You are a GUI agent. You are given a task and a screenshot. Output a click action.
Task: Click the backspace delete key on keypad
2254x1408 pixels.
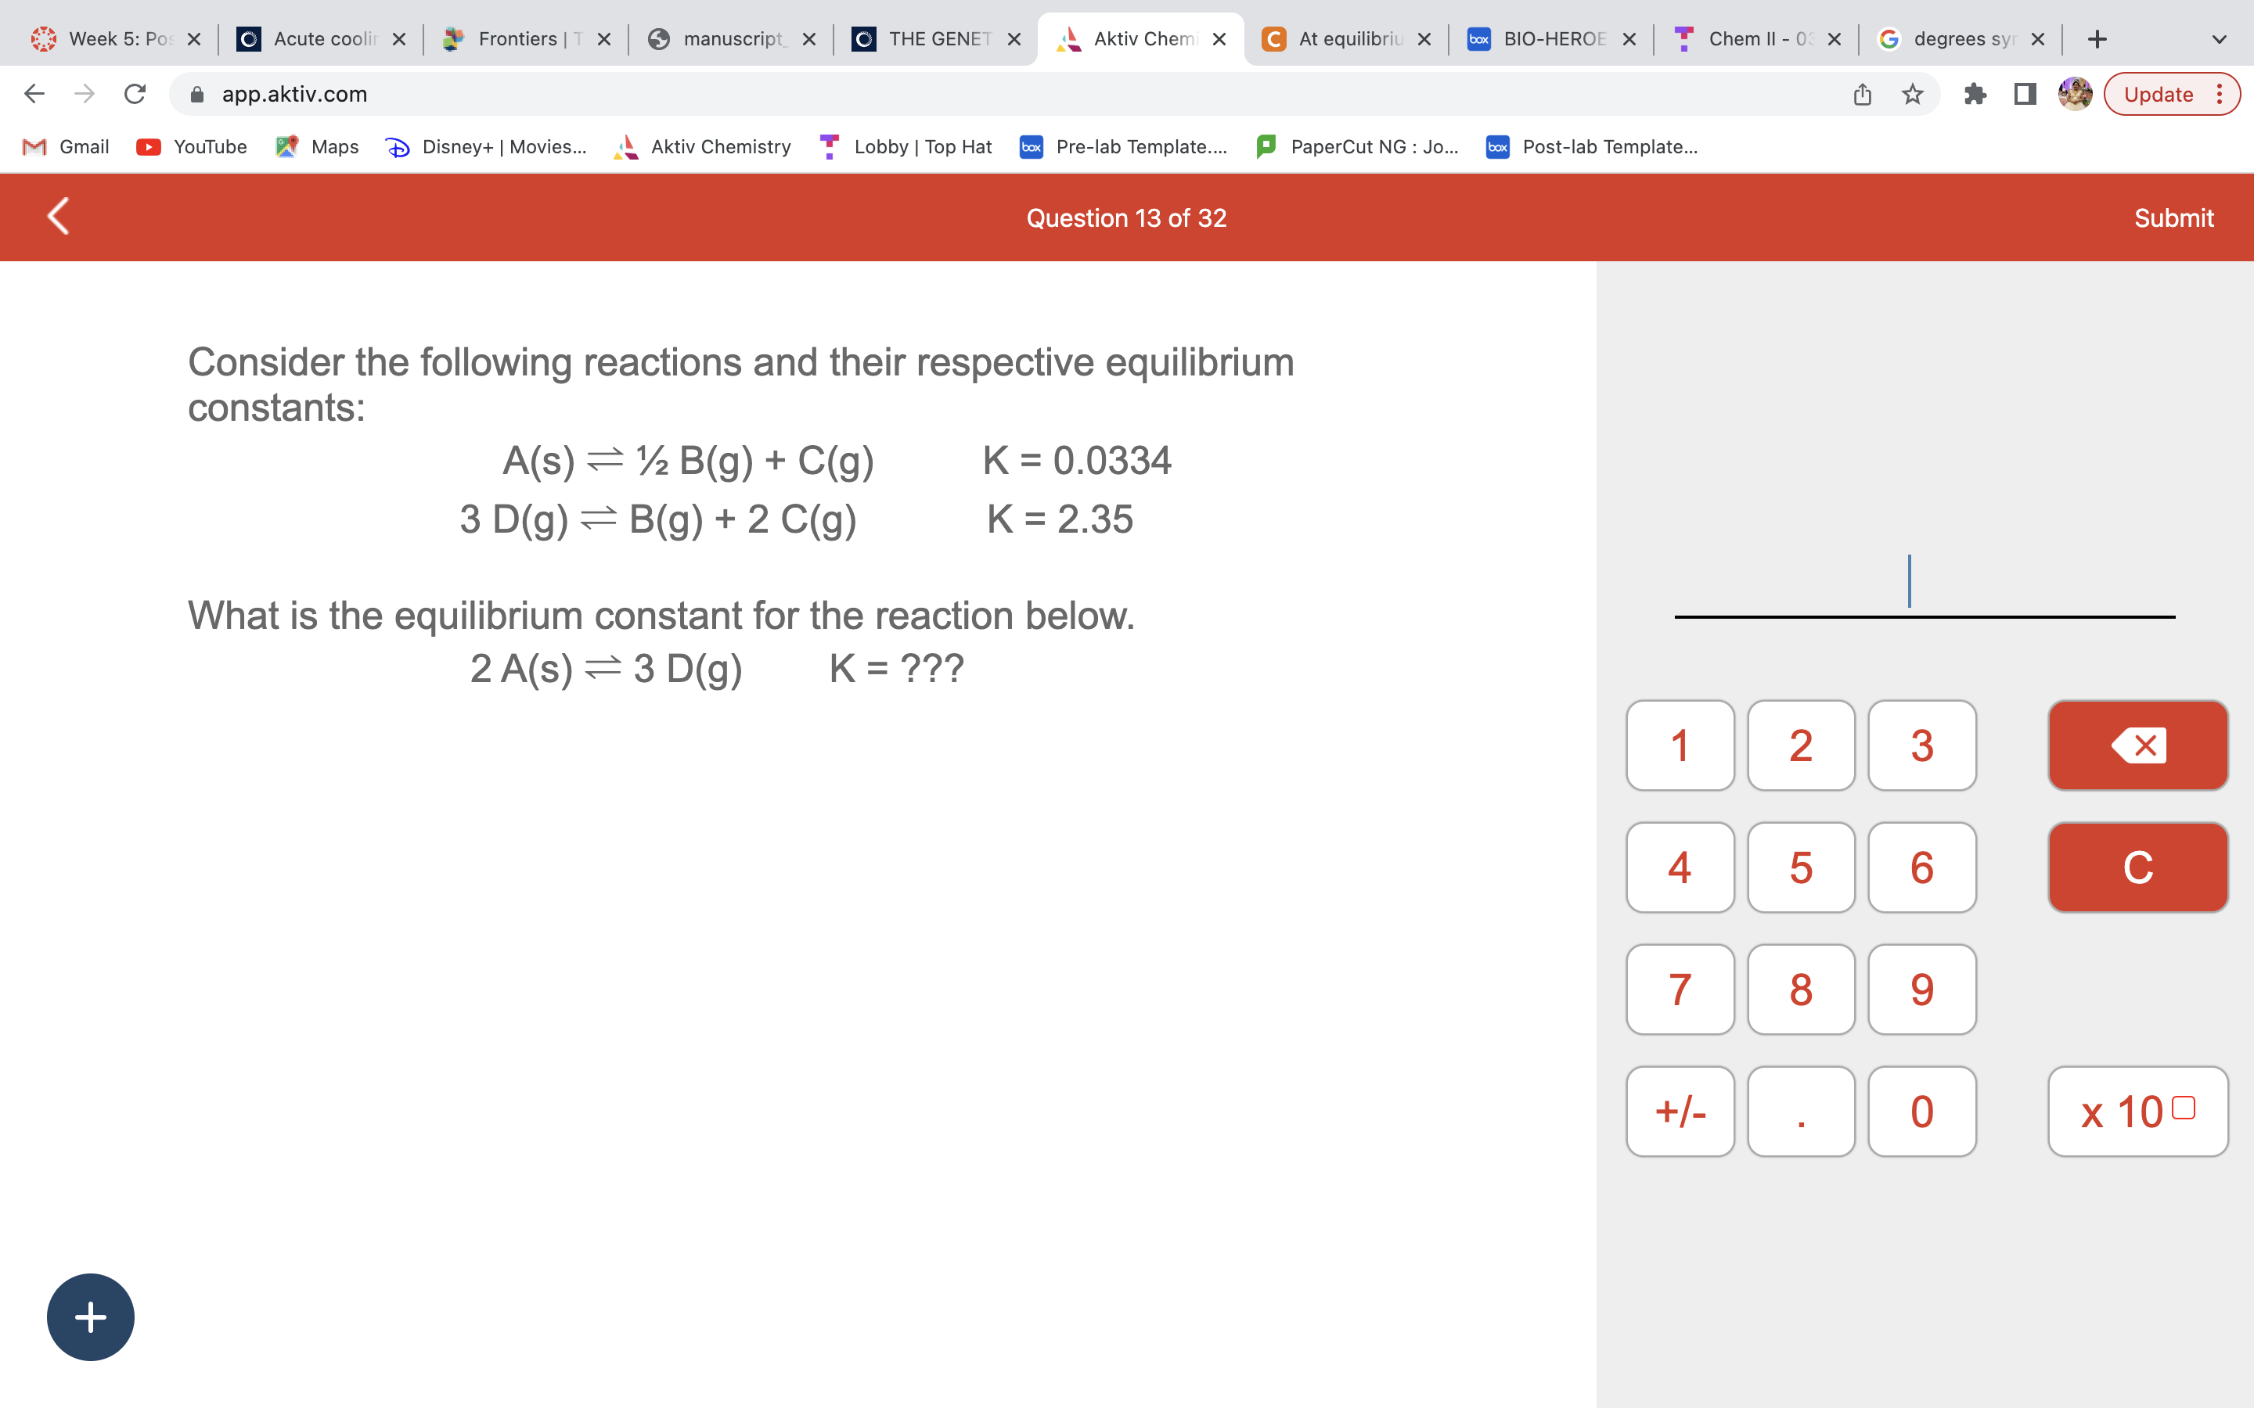[x=2137, y=745]
